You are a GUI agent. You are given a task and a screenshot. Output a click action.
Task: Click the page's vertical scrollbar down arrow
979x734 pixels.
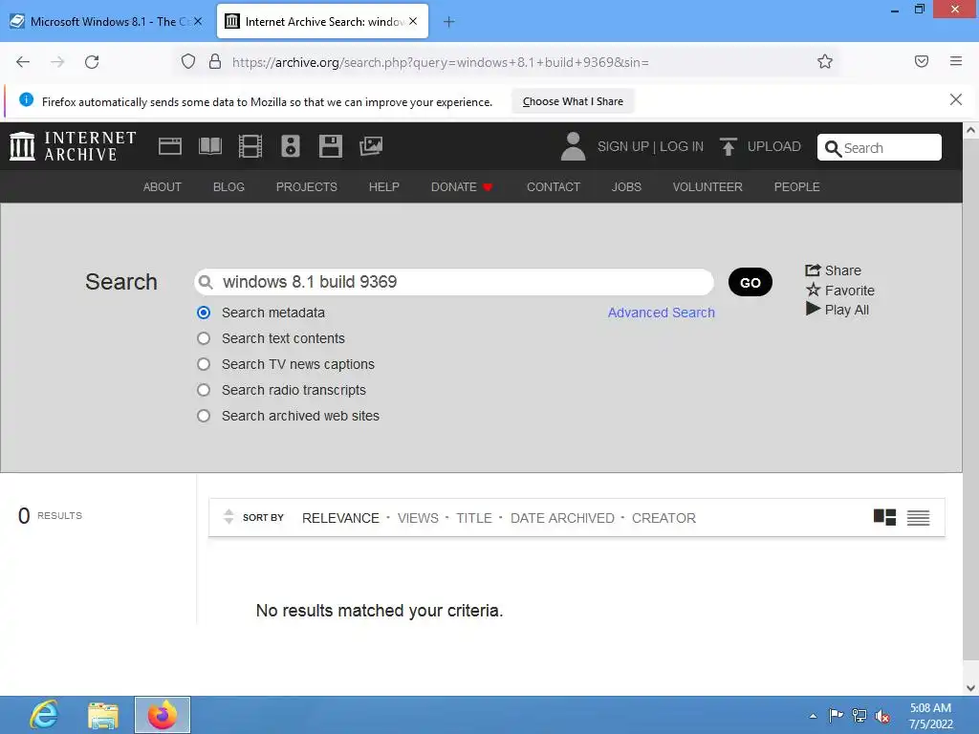coord(970,688)
